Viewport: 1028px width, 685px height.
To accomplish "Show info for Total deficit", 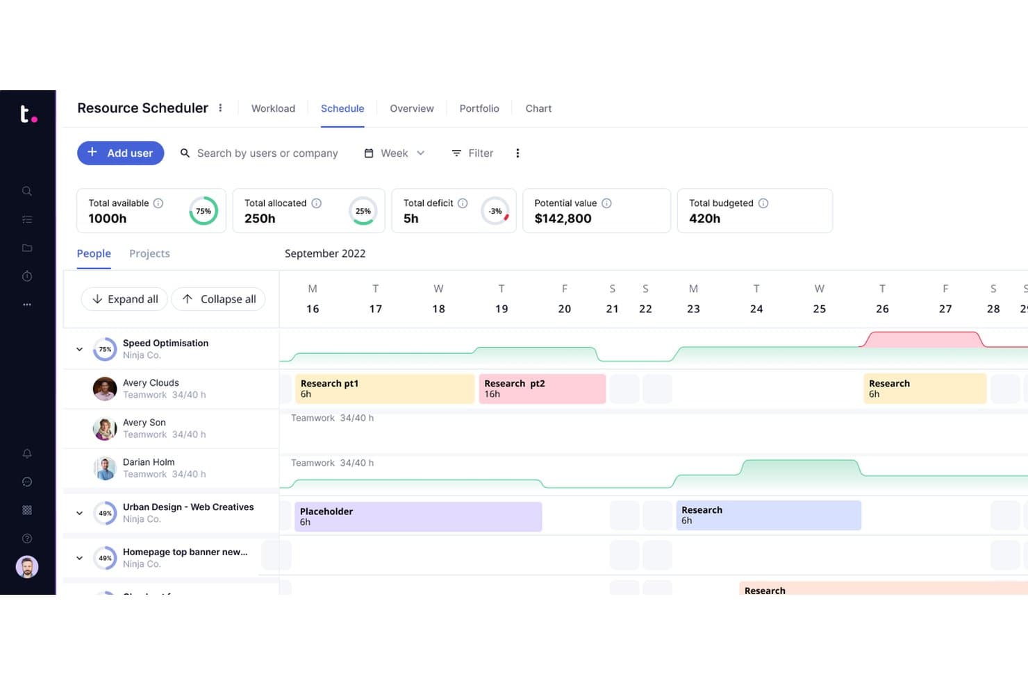I will coord(463,203).
